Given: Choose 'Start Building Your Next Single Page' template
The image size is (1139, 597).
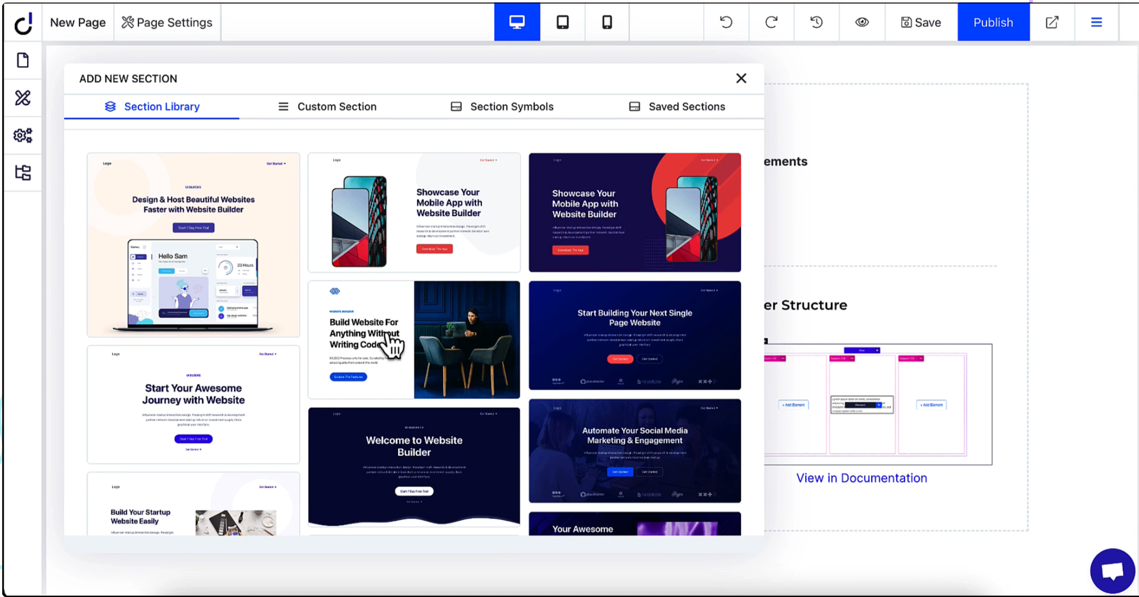Looking at the screenshot, I should point(635,336).
